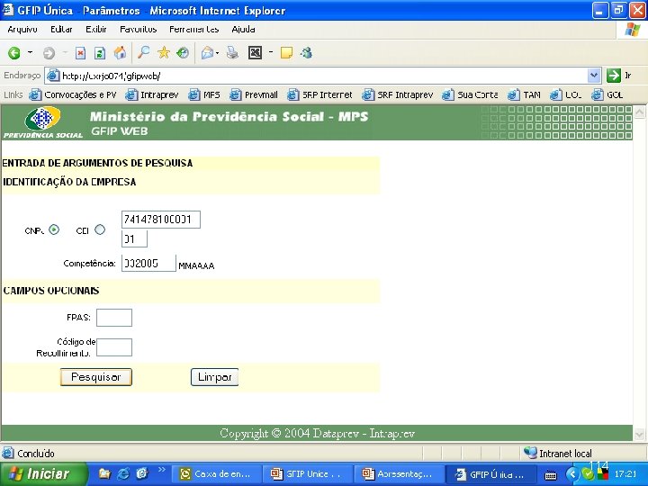Open the quick launch folder icon
This screenshot has height=486, width=648.
104,473
